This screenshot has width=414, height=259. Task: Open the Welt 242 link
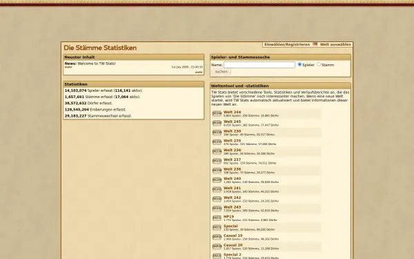click(232, 198)
